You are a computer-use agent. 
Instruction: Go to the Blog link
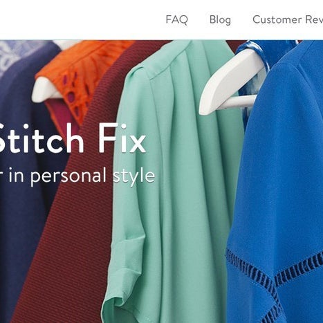click(220, 19)
